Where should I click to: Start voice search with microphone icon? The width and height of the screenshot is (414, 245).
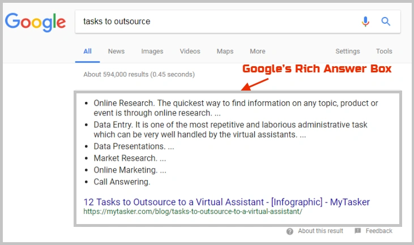365,22
